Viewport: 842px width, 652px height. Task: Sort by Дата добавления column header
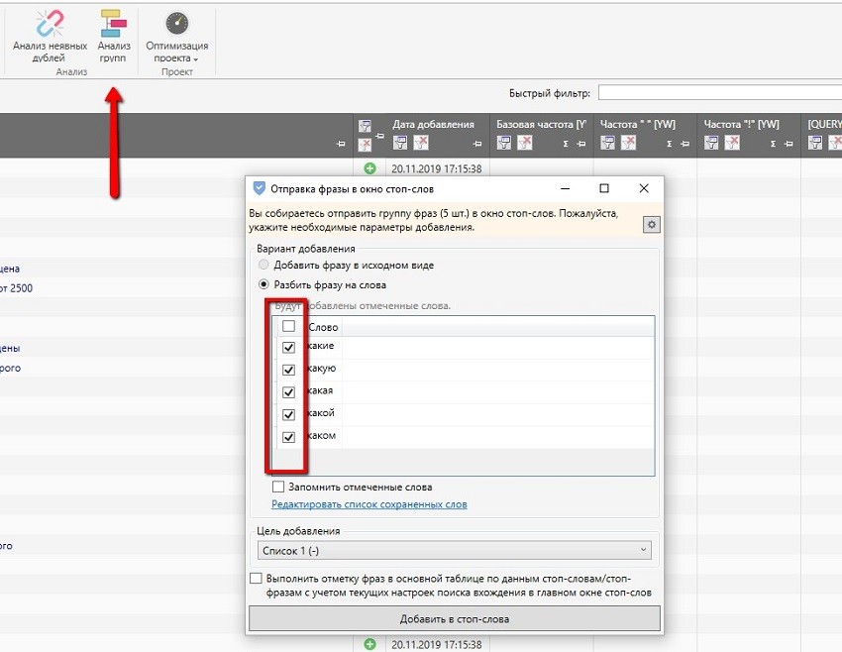tap(433, 124)
